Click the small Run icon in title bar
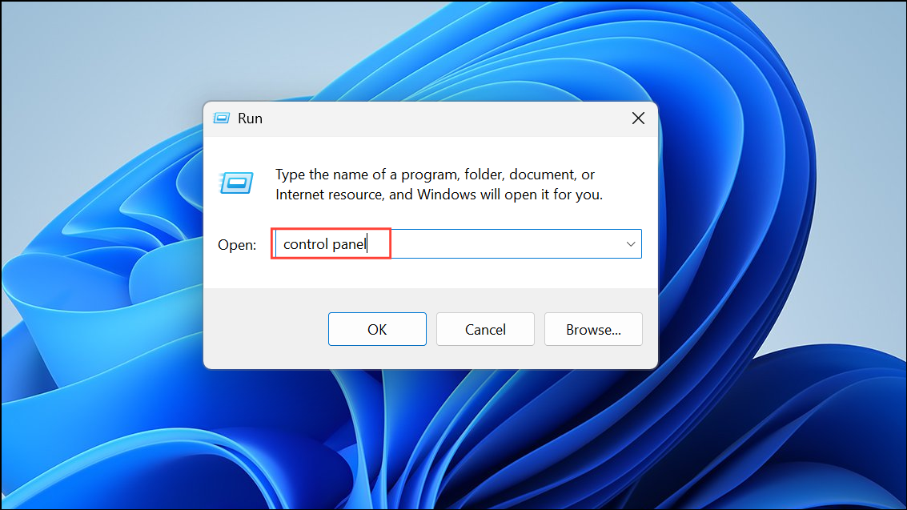 222,118
